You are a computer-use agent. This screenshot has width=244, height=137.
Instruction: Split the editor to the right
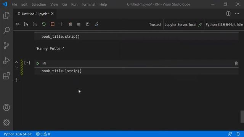click(228, 14)
